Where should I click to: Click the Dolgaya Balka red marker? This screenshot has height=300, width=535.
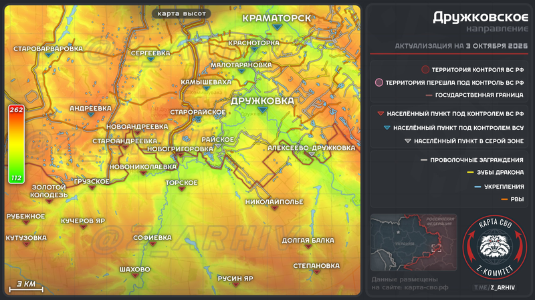(x=308, y=247)
